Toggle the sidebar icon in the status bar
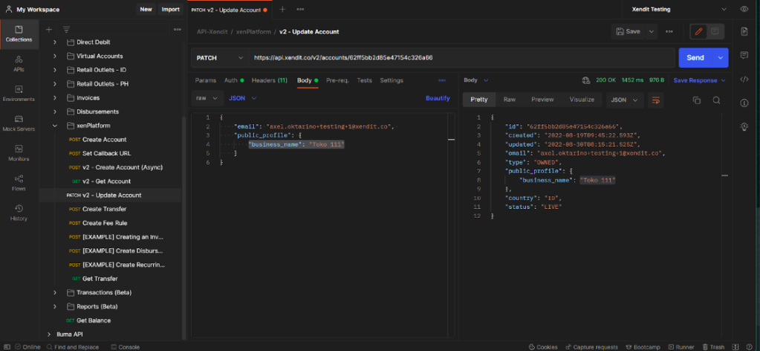This screenshot has height=351, width=760. pyautogui.click(x=7, y=347)
